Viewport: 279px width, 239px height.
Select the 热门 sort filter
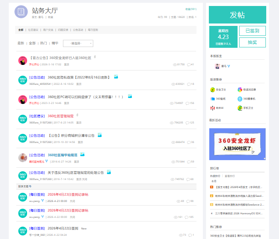[x=43, y=43]
